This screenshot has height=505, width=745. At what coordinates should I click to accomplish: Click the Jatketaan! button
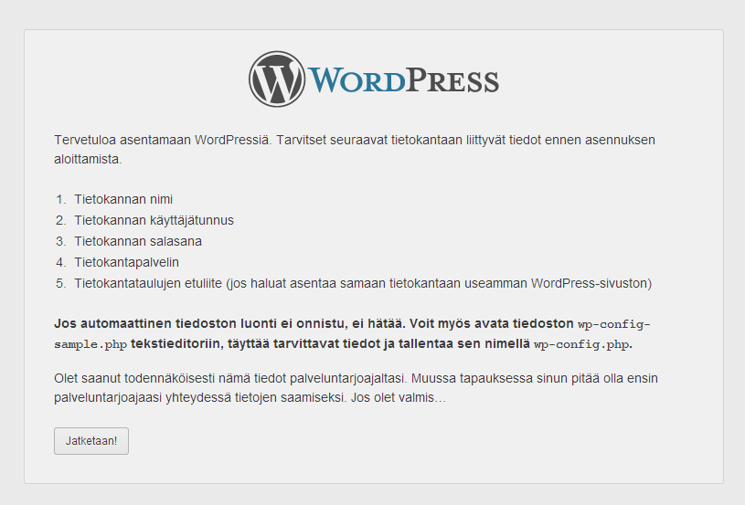(91, 441)
